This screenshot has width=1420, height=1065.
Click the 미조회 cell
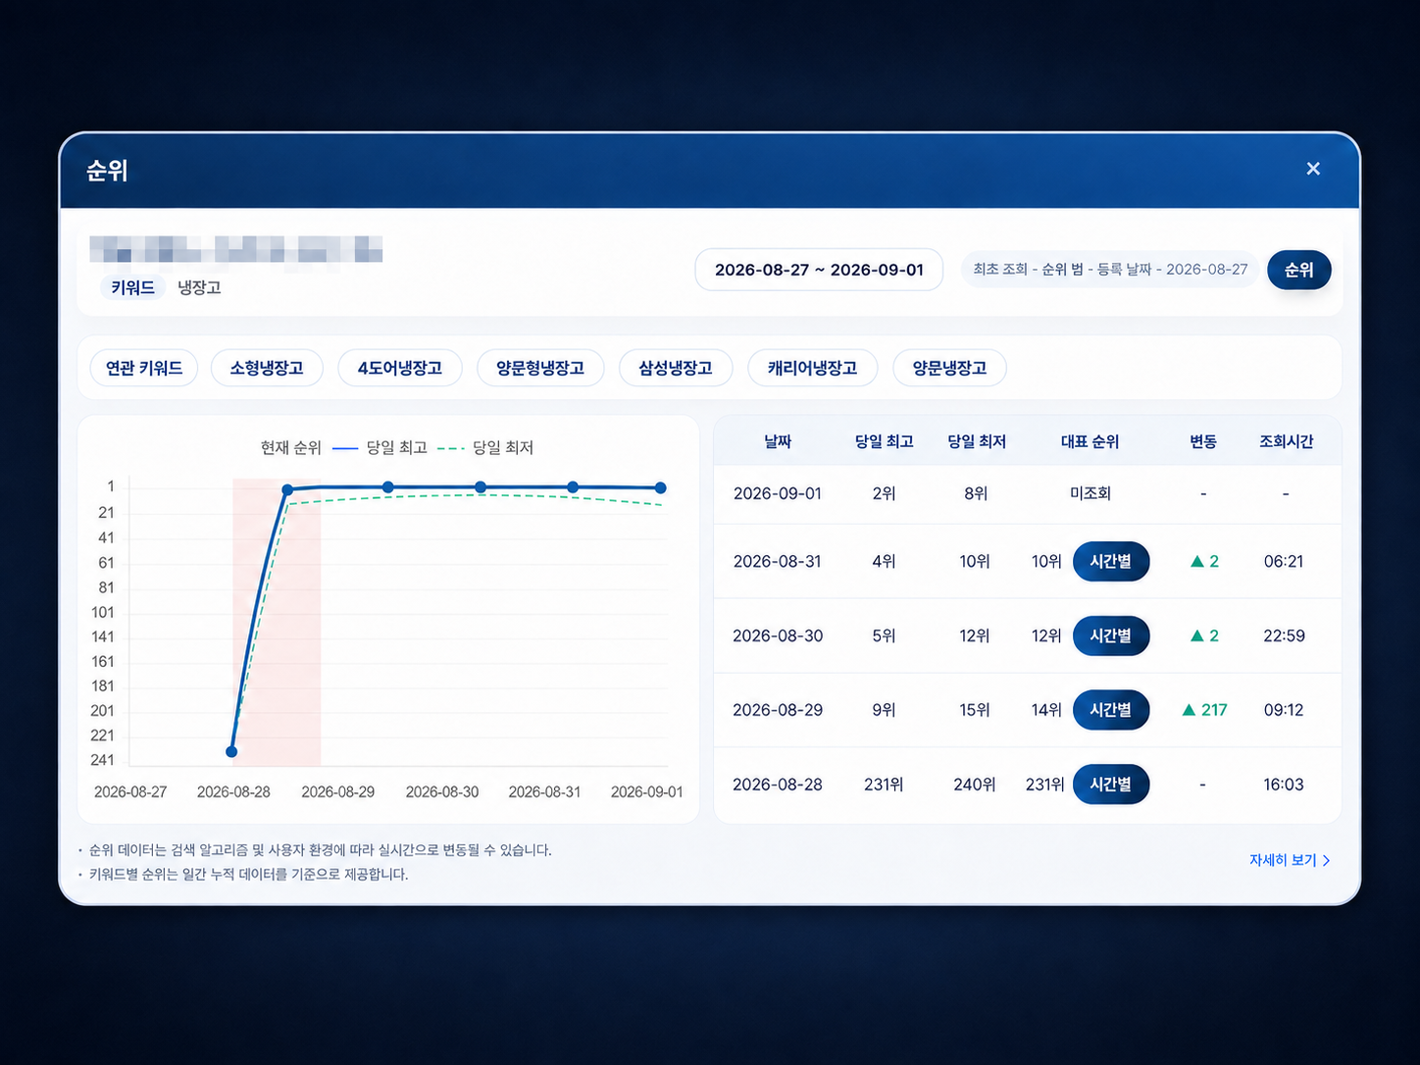[1090, 493]
